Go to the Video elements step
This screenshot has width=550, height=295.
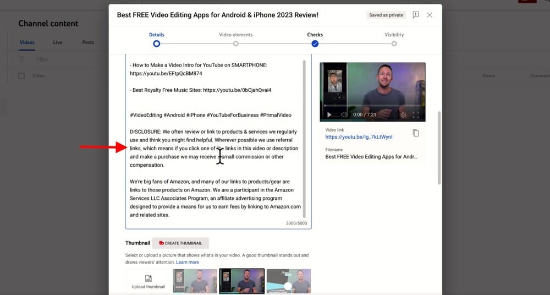(x=235, y=43)
